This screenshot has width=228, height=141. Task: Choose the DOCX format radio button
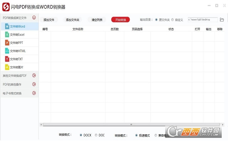tap(81, 135)
